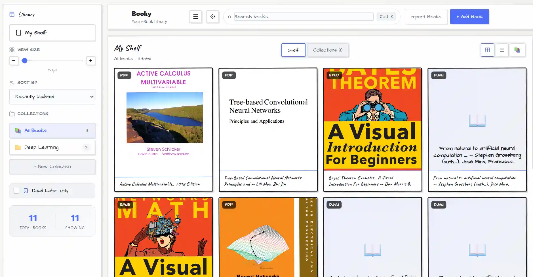Increase view size with plus button
This screenshot has width=533, height=277.
pyautogui.click(x=90, y=60)
